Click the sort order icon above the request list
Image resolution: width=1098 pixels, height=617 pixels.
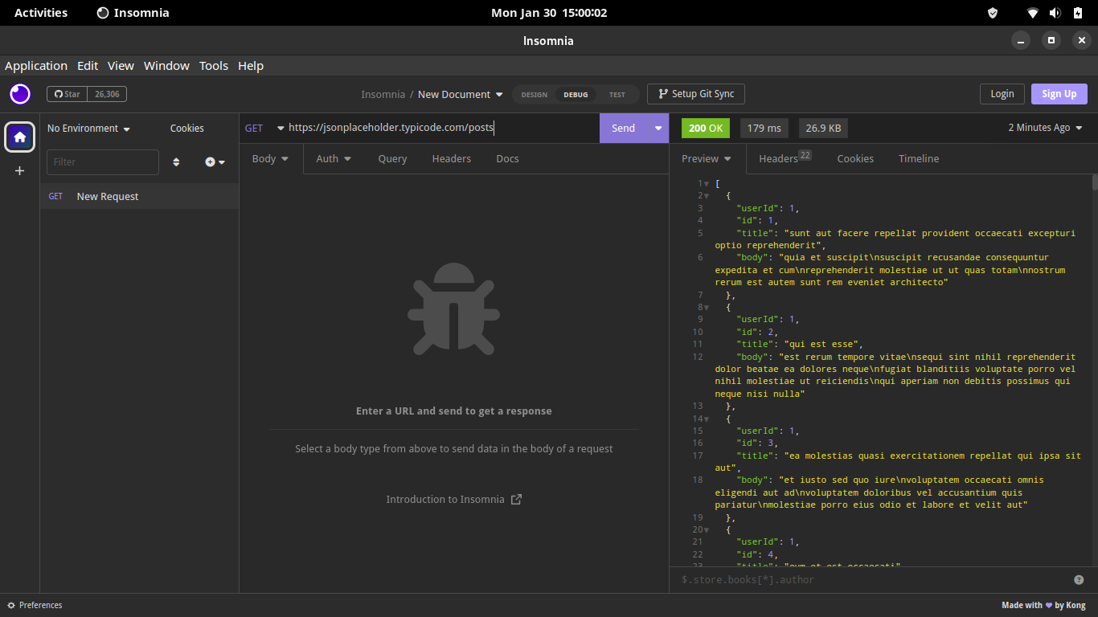click(176, 161)
